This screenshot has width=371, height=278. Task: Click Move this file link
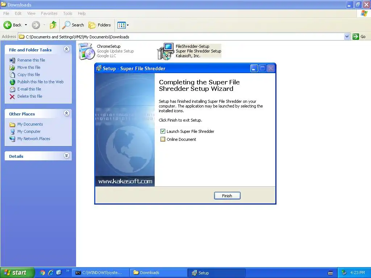29,67
